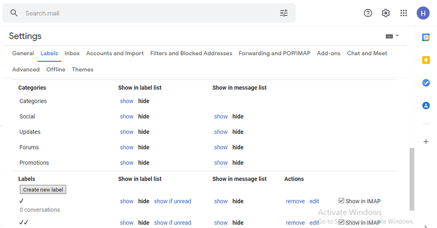Switch to the Add-ons tab

[x=328, y=53]
